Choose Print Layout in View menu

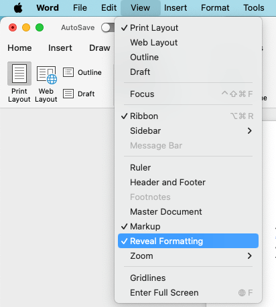pyautogui.click(x=188, y=28)
